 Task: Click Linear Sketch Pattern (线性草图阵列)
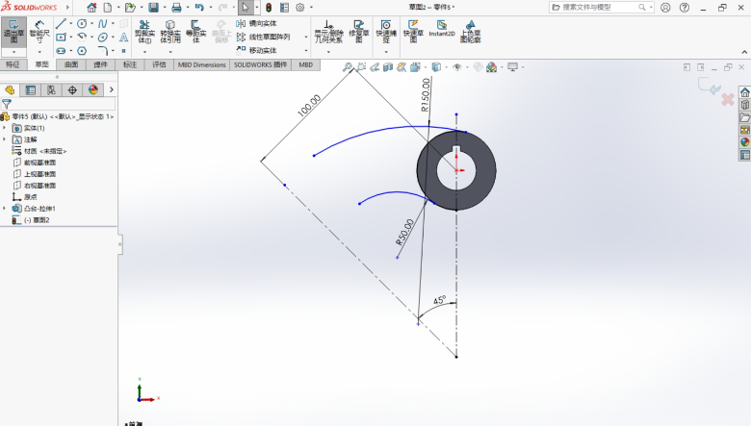click(x=263, y=37)
